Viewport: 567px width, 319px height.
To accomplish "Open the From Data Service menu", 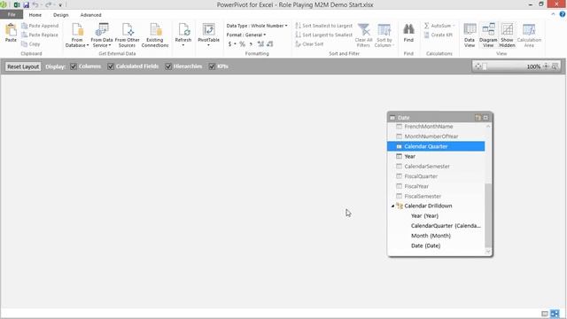I will (102, 35).
